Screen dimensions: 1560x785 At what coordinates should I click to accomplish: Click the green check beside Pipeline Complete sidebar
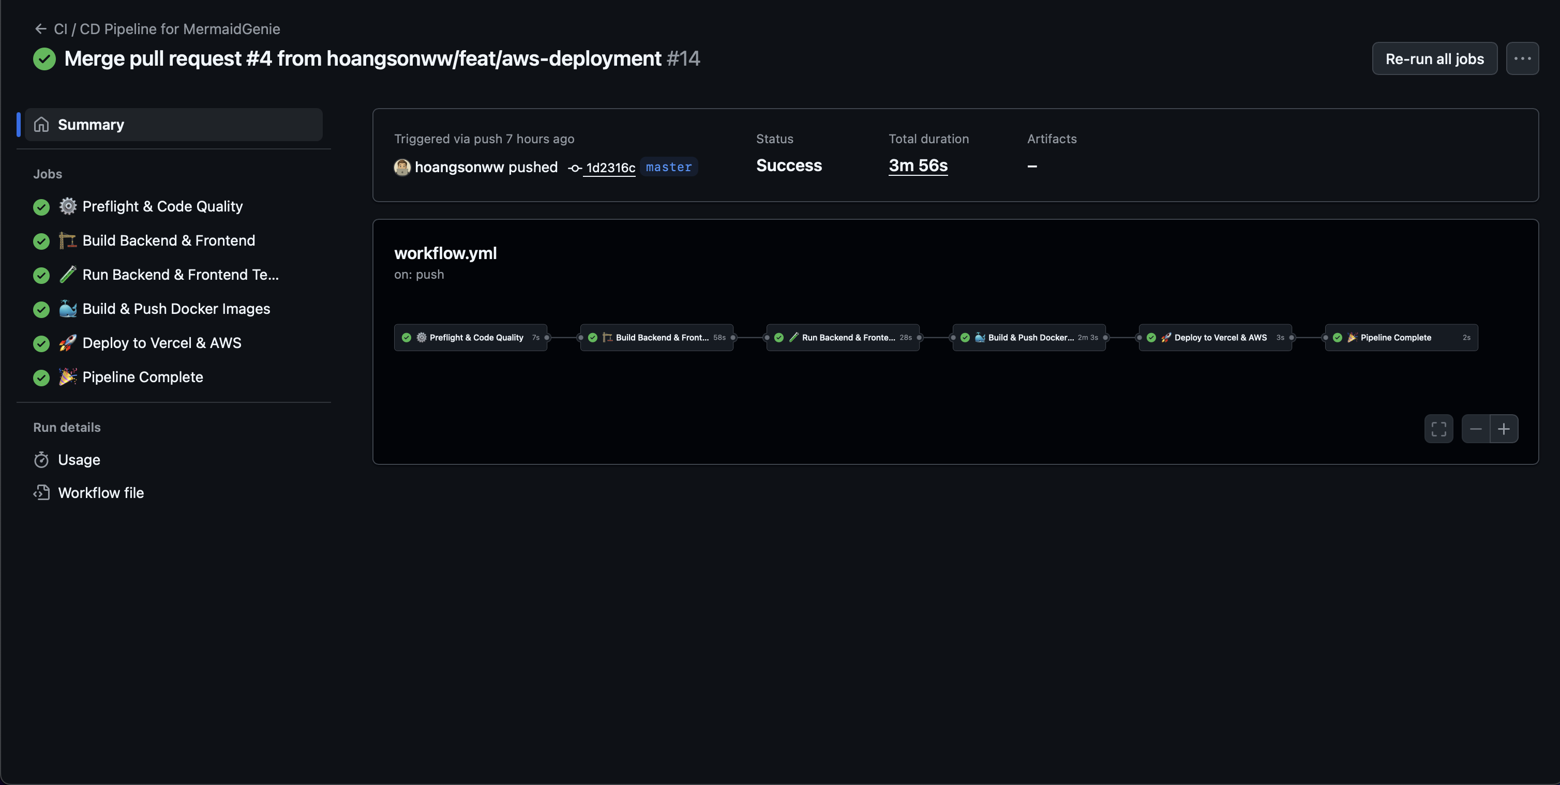point(41,378)
